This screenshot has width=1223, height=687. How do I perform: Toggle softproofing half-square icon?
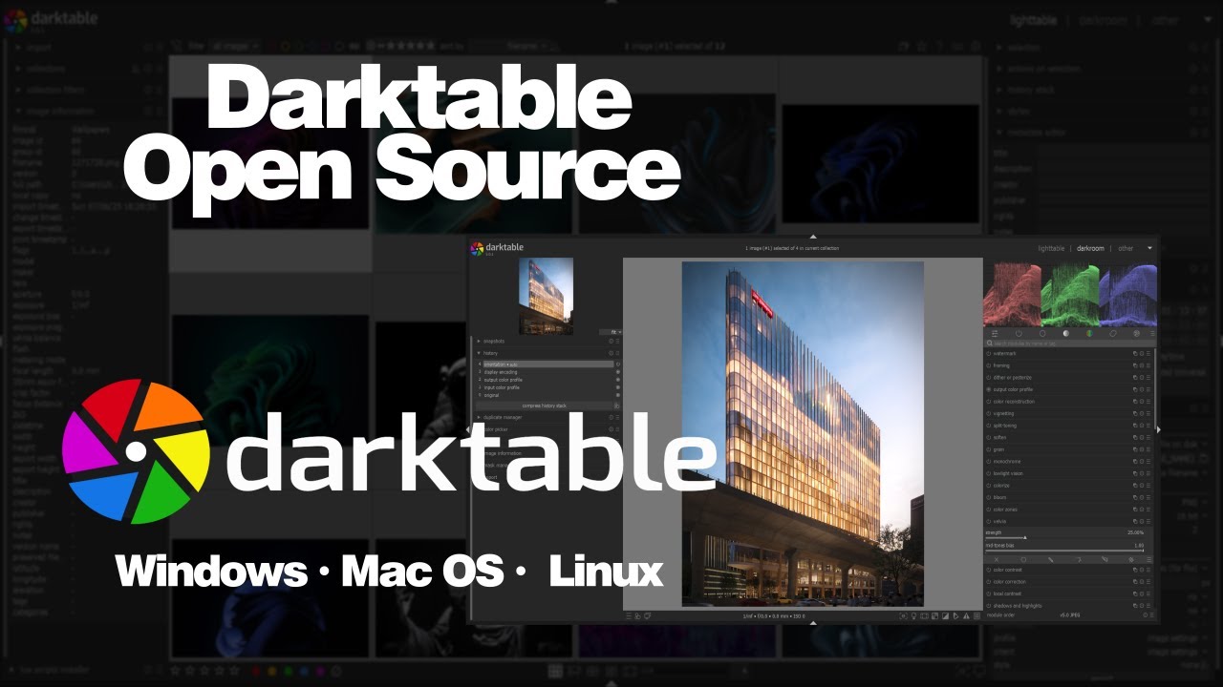point(945,615)
